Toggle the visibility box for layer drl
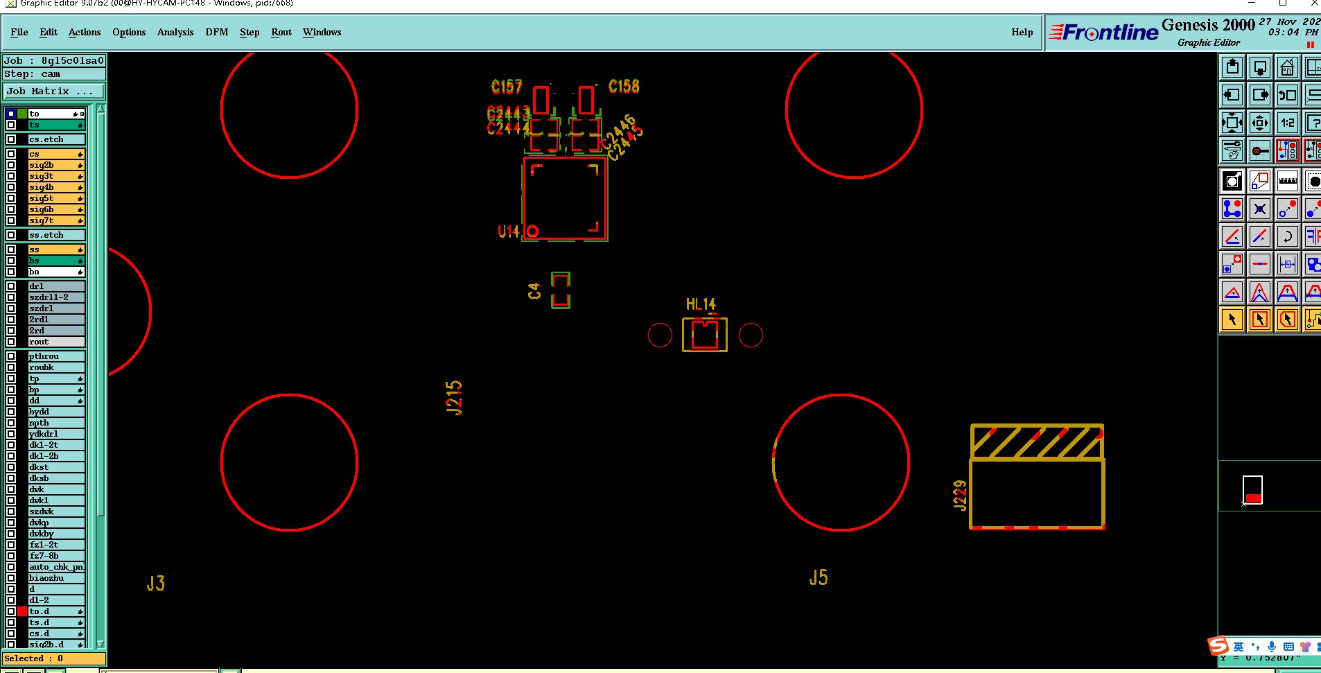 coord(11,286)
